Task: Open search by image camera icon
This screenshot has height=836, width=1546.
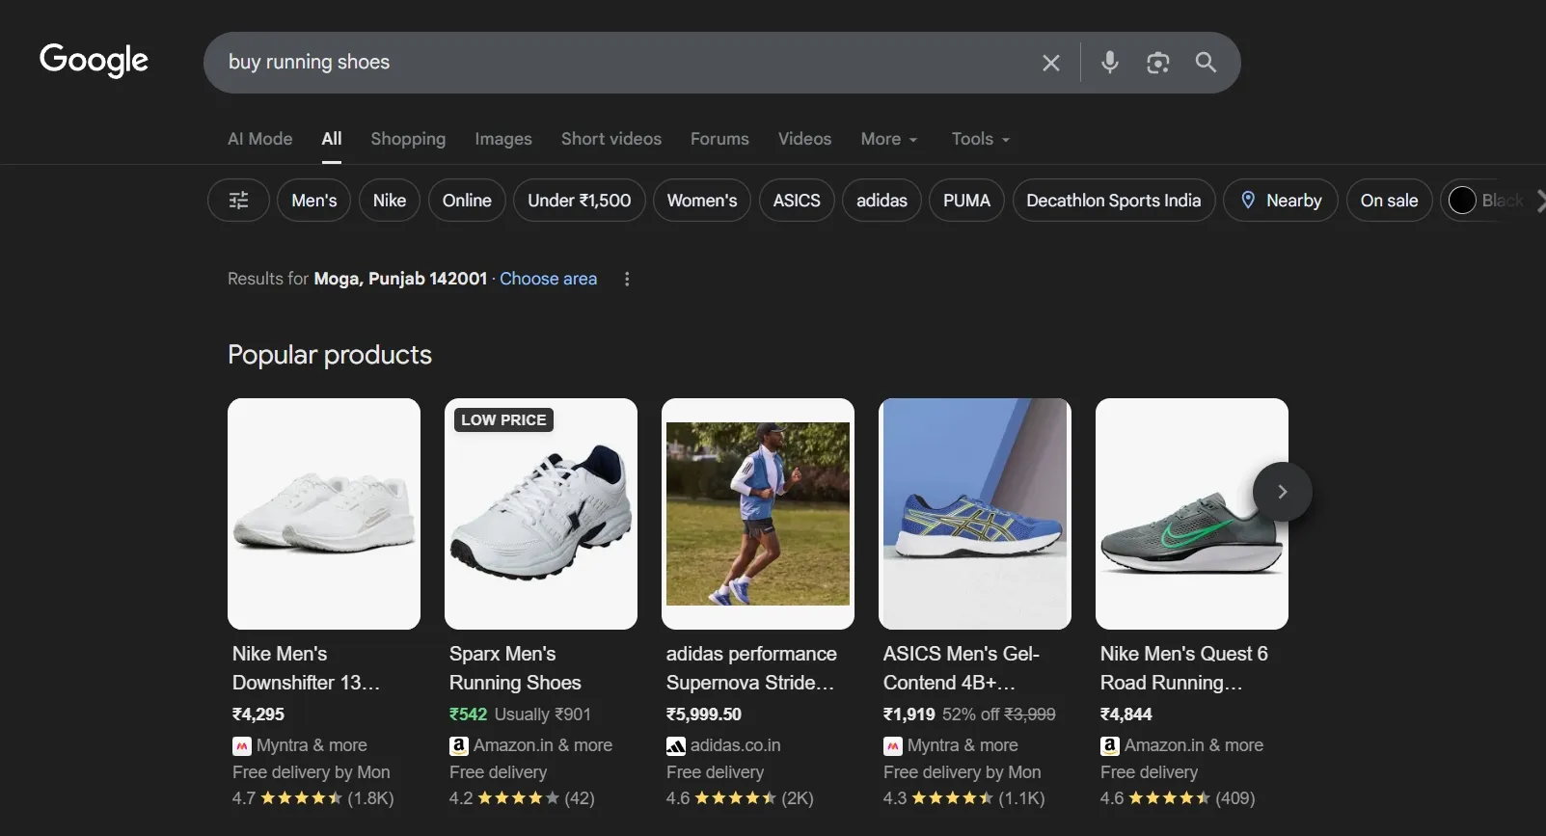Action: (x=1157, y=63)
